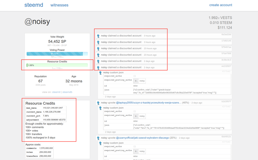Screen dimensions: 258x160
Task: Click the transfers cost 256,000,000
Action: (45, 156)
